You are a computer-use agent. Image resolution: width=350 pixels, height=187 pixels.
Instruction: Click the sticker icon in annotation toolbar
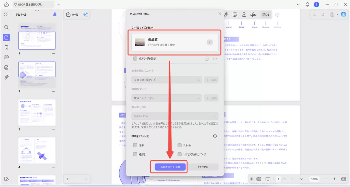pos(235,14)
